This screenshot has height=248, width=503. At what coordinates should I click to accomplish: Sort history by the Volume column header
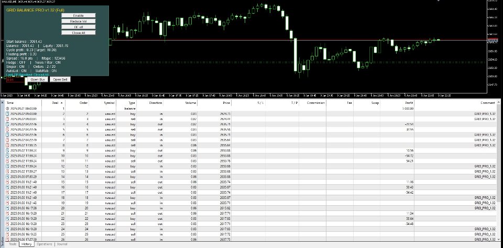tap(180, 103)
